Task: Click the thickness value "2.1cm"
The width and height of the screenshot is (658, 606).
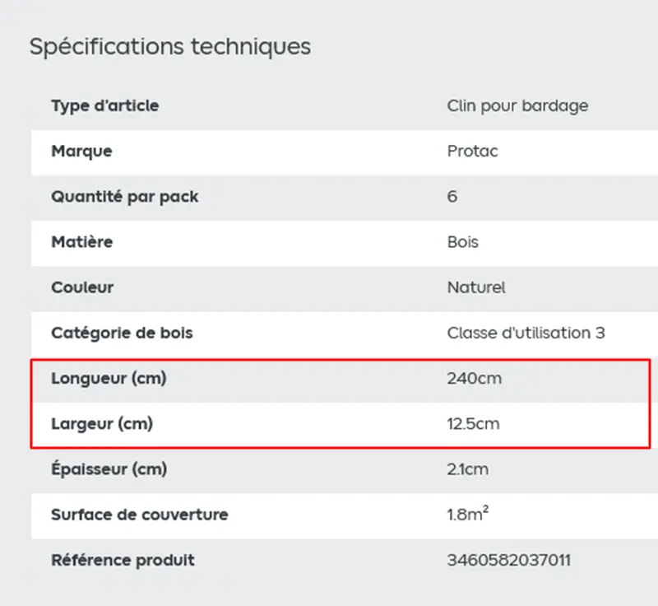Action: [x=467, y=470]
